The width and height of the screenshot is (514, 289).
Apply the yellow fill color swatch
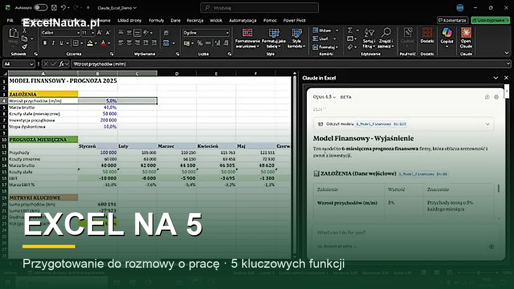90,43
